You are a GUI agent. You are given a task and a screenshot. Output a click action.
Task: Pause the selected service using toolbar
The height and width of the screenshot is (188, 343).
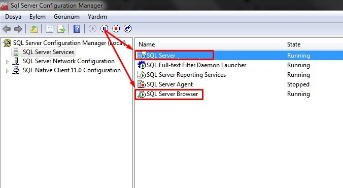point(105,28)
